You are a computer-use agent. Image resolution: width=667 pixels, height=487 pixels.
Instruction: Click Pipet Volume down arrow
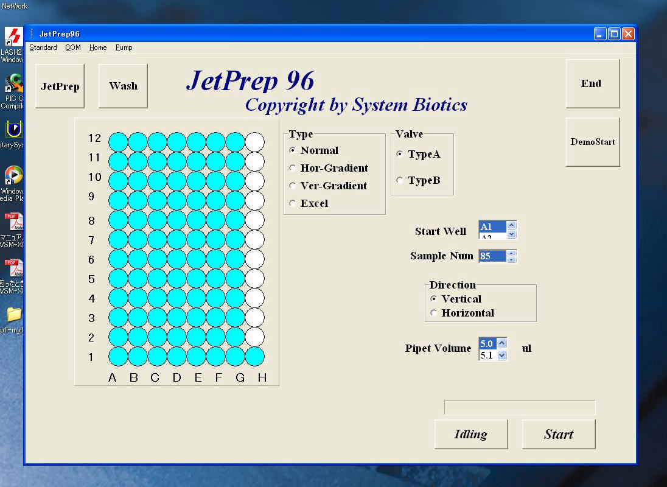coord(502,355)
